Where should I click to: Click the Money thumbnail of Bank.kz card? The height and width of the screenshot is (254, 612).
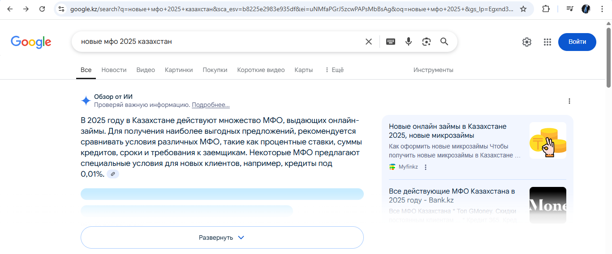(x=547, y=205)
